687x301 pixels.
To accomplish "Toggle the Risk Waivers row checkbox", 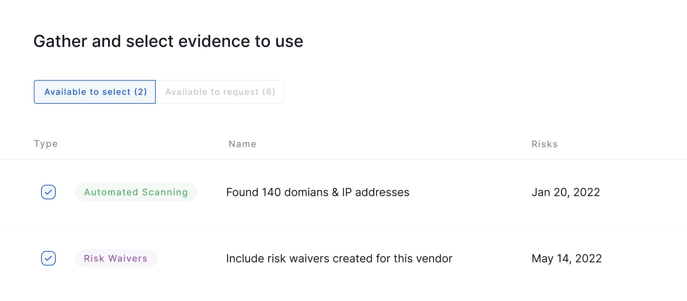I will click(48, 259).
